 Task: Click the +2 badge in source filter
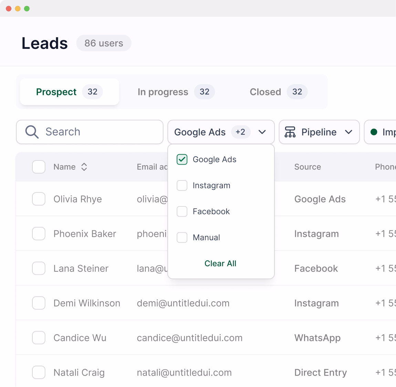[x=240, y=132]
